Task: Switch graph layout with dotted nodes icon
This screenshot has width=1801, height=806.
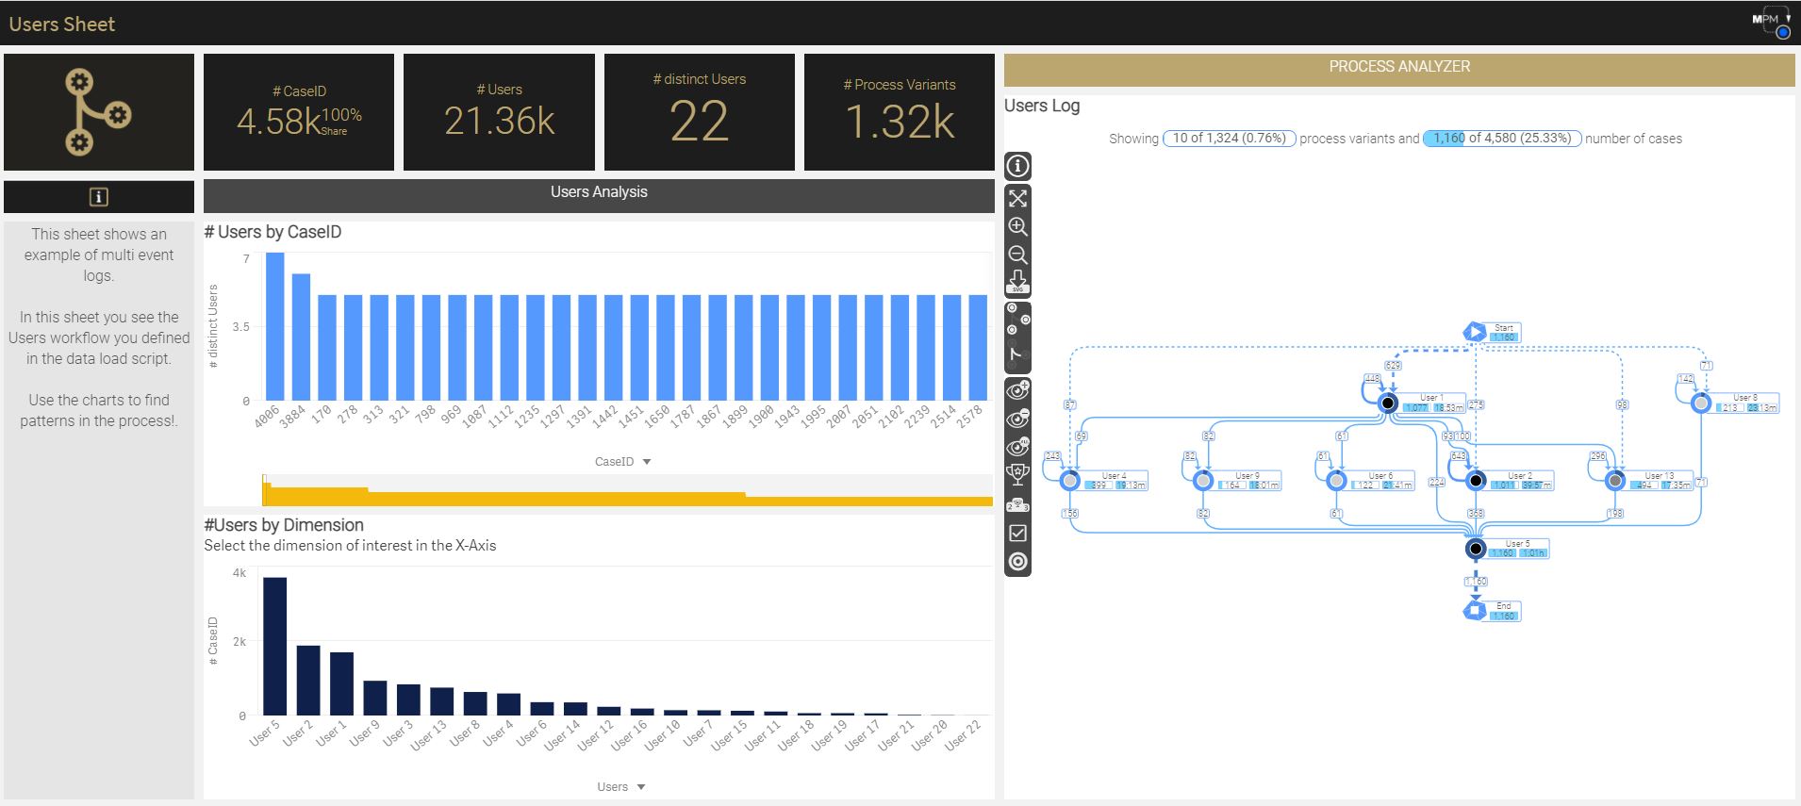Action: (x=1017, y=319)
